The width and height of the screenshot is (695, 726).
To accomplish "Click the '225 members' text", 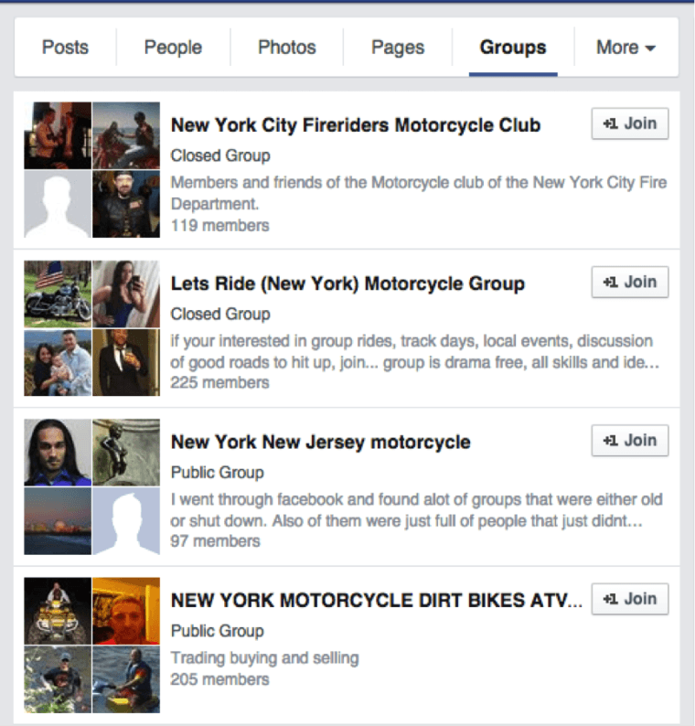I will click(220, 382).
